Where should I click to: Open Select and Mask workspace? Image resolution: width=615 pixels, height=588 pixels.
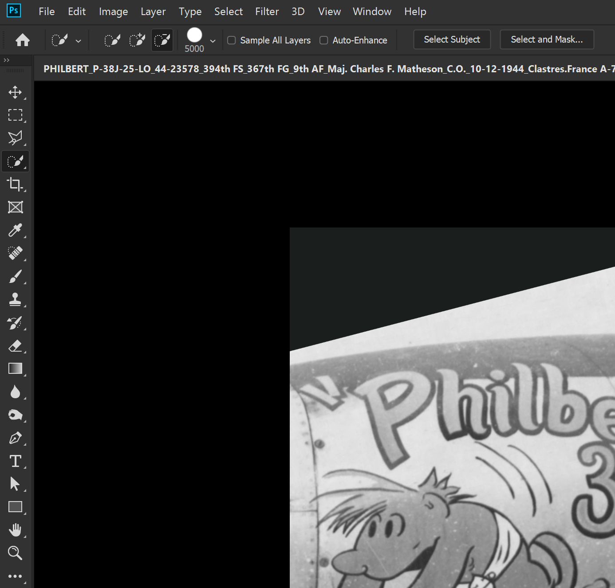point(547,39)
